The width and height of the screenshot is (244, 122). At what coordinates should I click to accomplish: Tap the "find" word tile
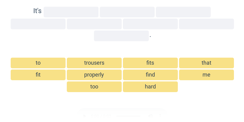(150, 75)
